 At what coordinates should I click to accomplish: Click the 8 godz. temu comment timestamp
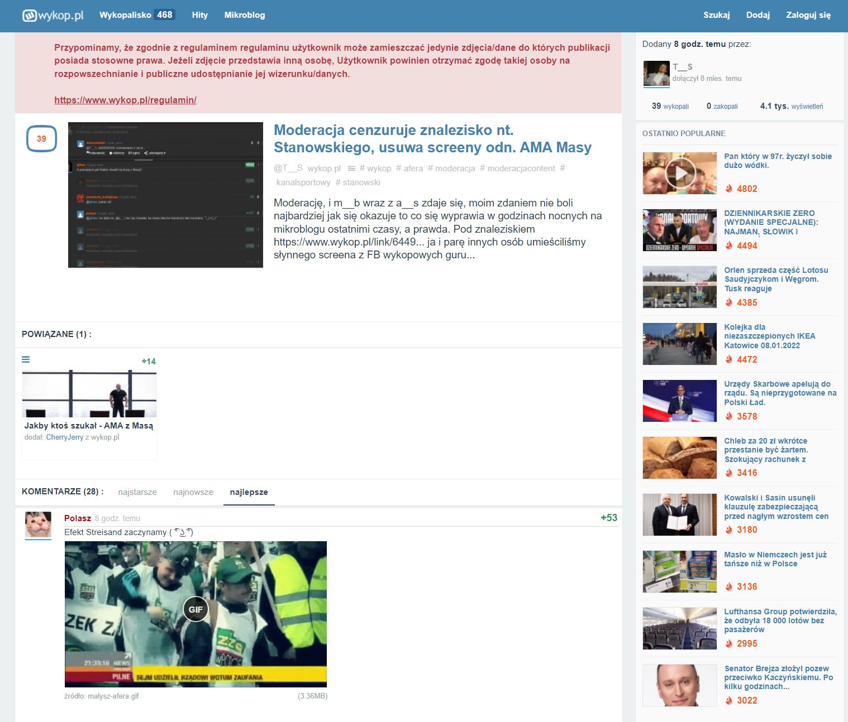click(x=118, y=518)
